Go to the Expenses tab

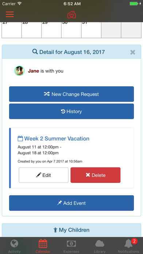point(71,246)
